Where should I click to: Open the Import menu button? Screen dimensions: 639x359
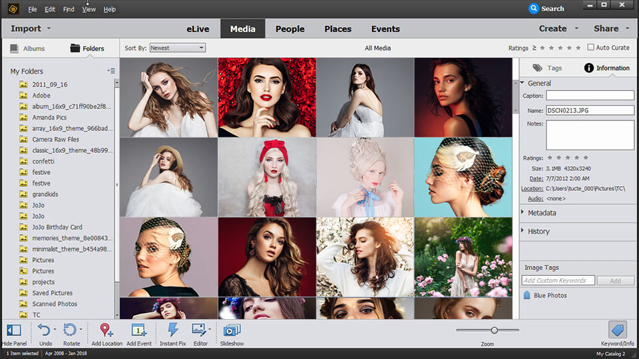coord(30,29)
